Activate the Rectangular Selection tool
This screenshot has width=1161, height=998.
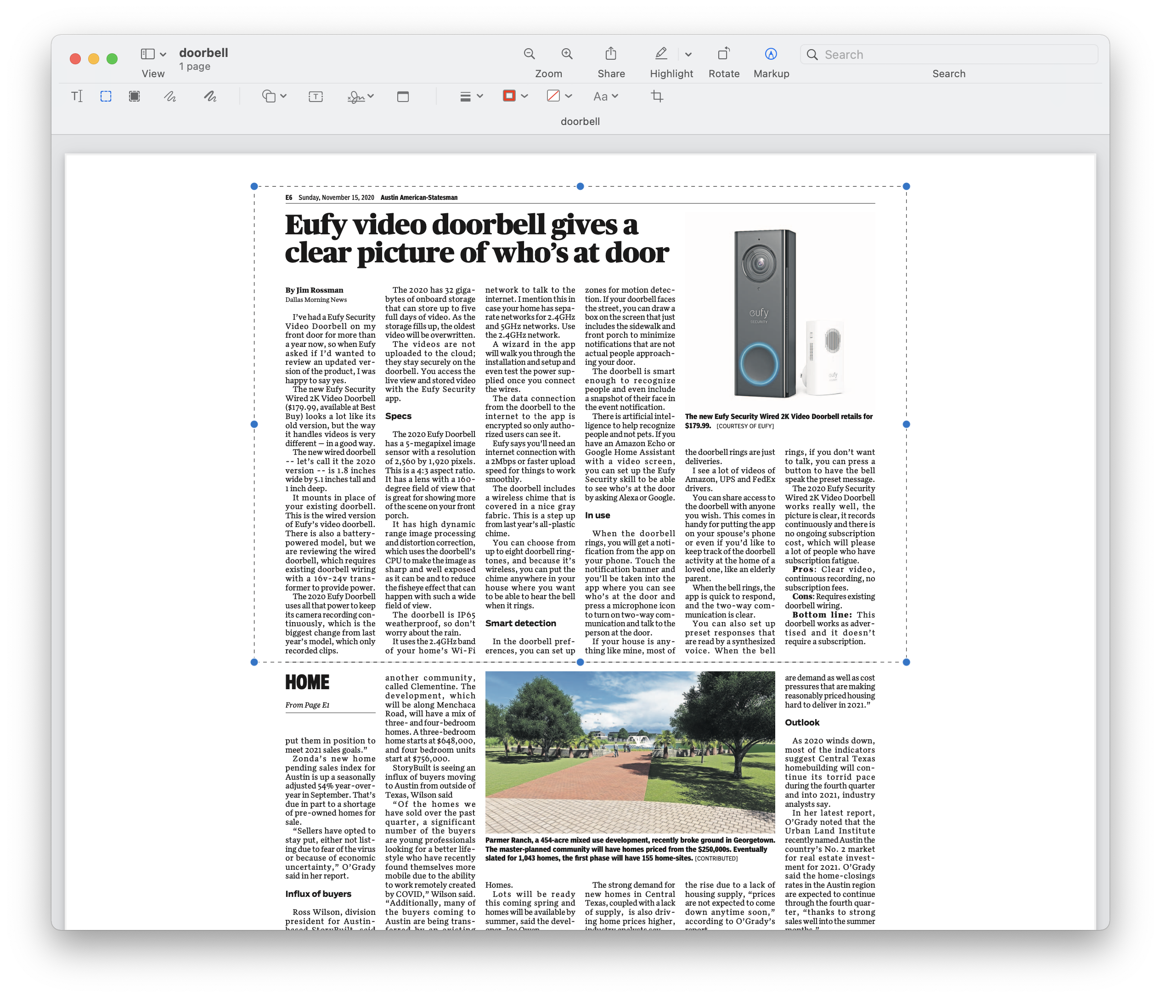[106, 96]
